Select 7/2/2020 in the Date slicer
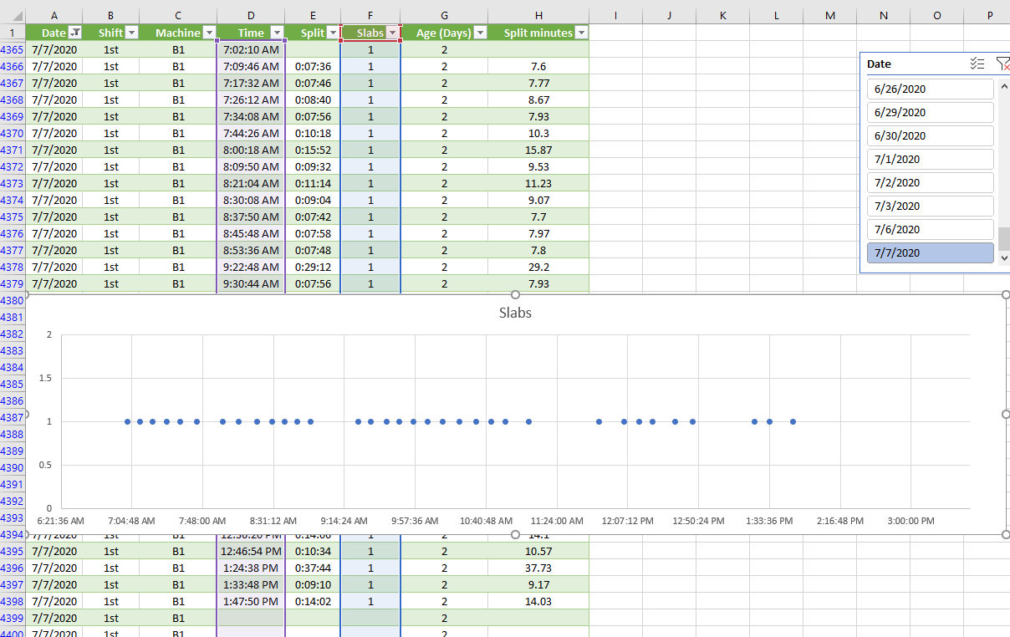 coord(931,182)
